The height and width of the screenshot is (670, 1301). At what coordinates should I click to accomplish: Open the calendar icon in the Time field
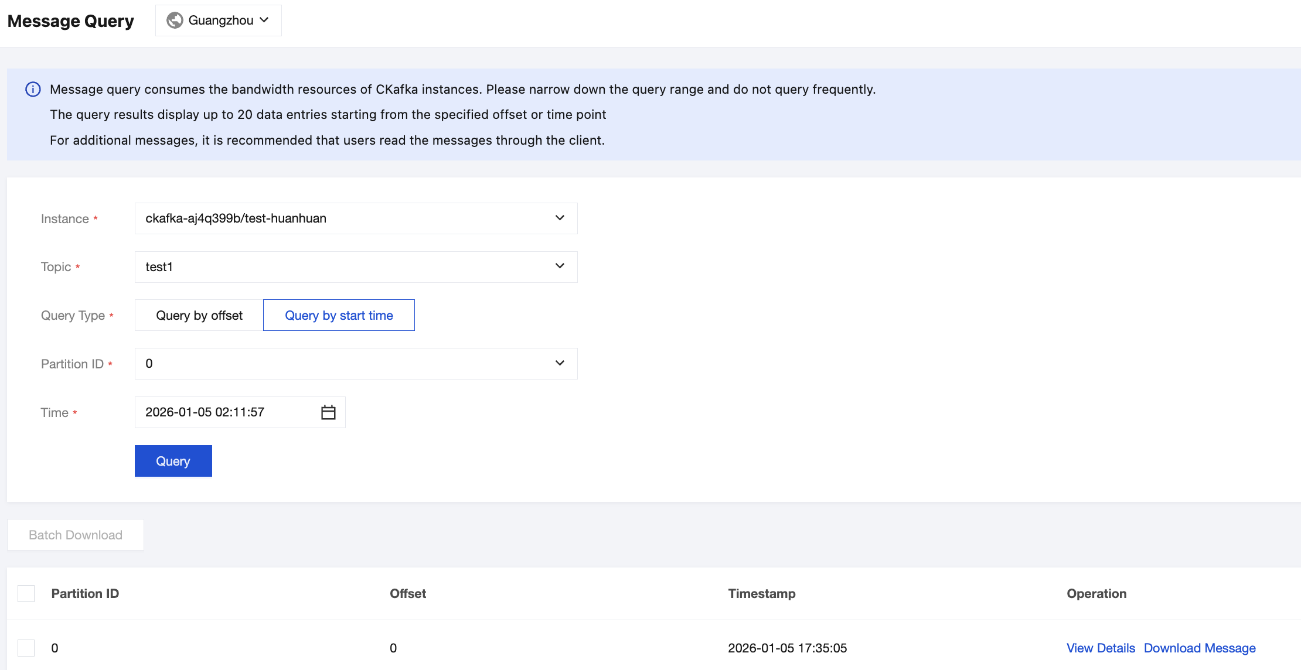click(328, 412)
